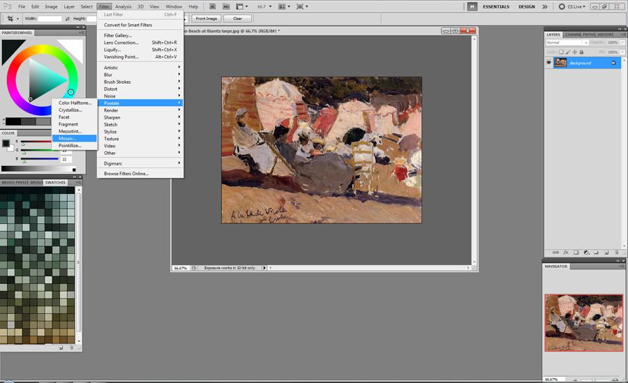The width and height of the screenshot is (628, 383).
Task: Expand the Blur filter submenu
Action: coord(140,75)
